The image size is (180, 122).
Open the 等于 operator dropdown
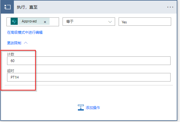(x=89, y=22)
